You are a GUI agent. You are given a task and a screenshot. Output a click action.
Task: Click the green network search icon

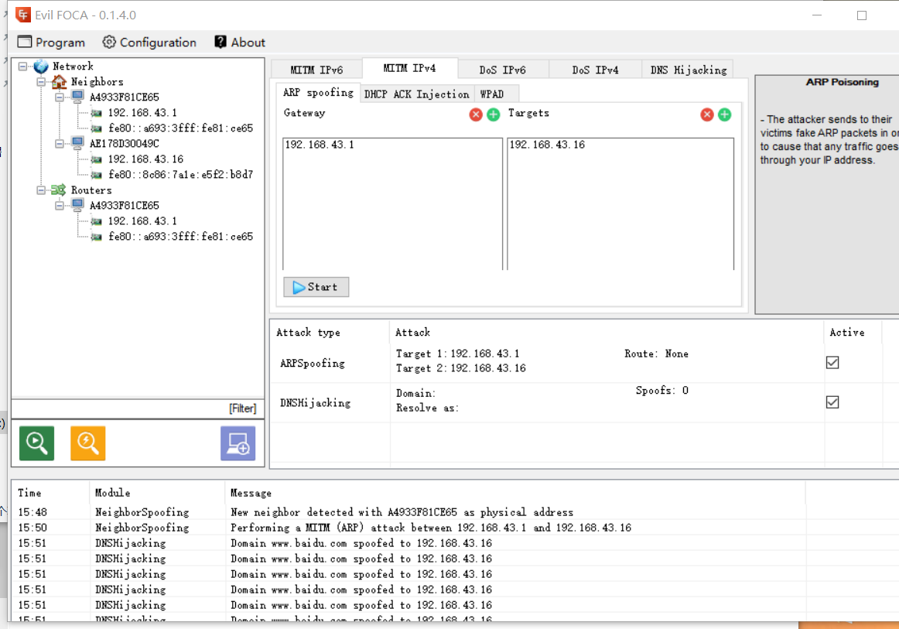pos(36,443)
